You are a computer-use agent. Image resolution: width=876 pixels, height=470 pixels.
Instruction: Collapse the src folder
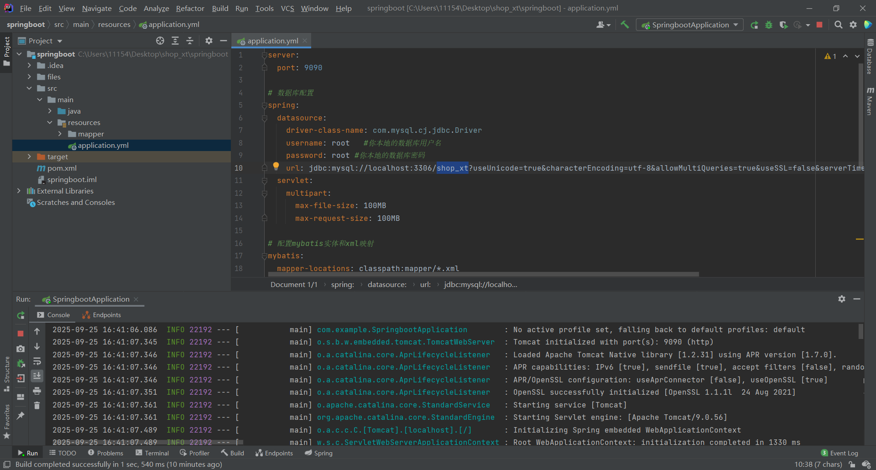(30, 89)
